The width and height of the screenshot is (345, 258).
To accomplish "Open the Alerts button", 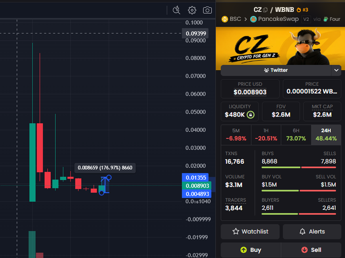I will pyautogui.click(x=312, y=232).
